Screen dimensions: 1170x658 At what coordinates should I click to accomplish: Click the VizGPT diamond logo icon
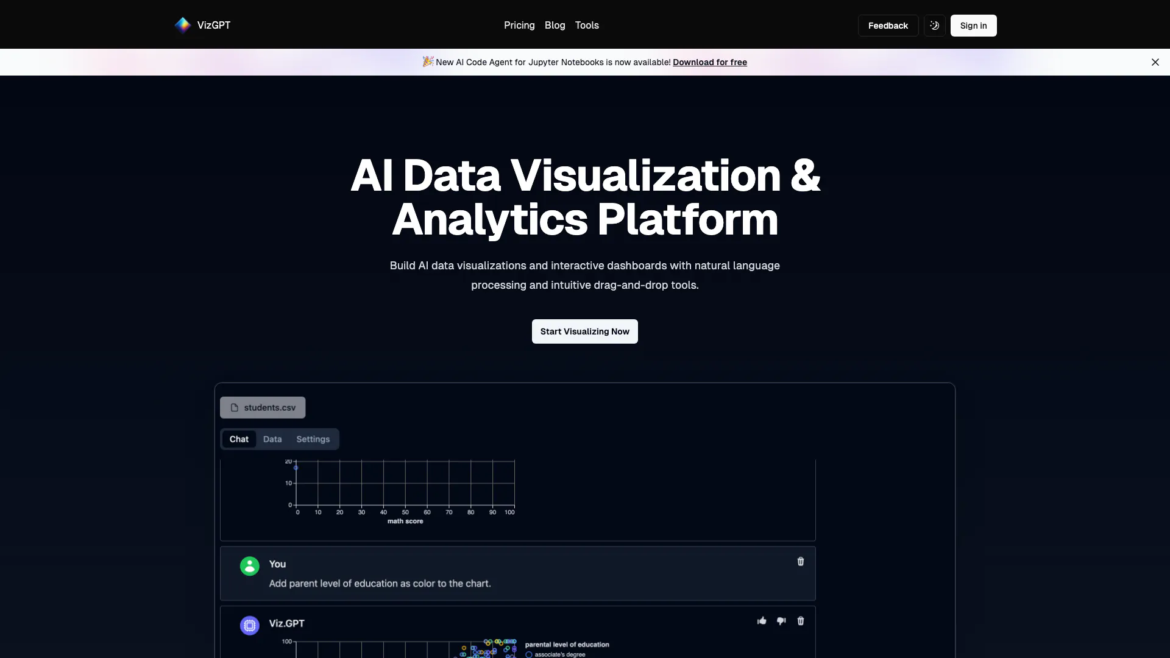click(x=183, y=25)
